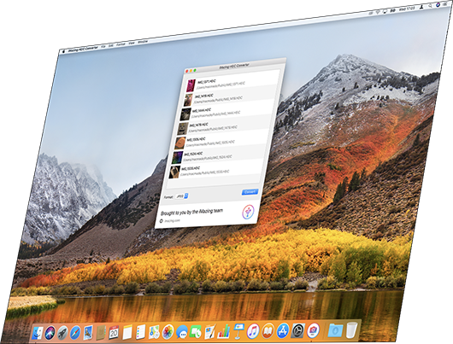The width and height of the screenshot is (453, 344).
Task: Open FaceTime from the Dock
Action: [196, 331]
